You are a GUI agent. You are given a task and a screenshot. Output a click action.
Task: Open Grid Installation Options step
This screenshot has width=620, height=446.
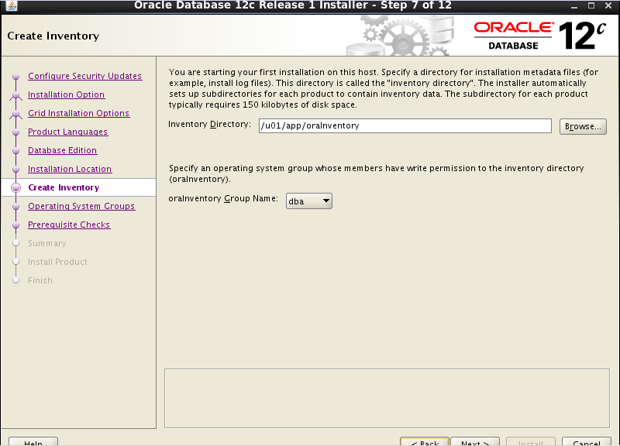click(78, 113)
